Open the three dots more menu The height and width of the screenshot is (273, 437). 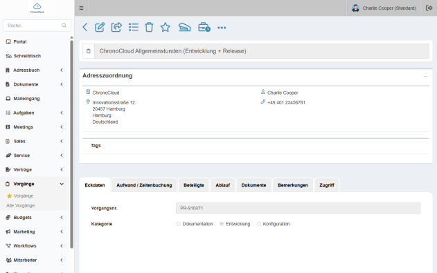pyautogui.click(x=222, y=28)
